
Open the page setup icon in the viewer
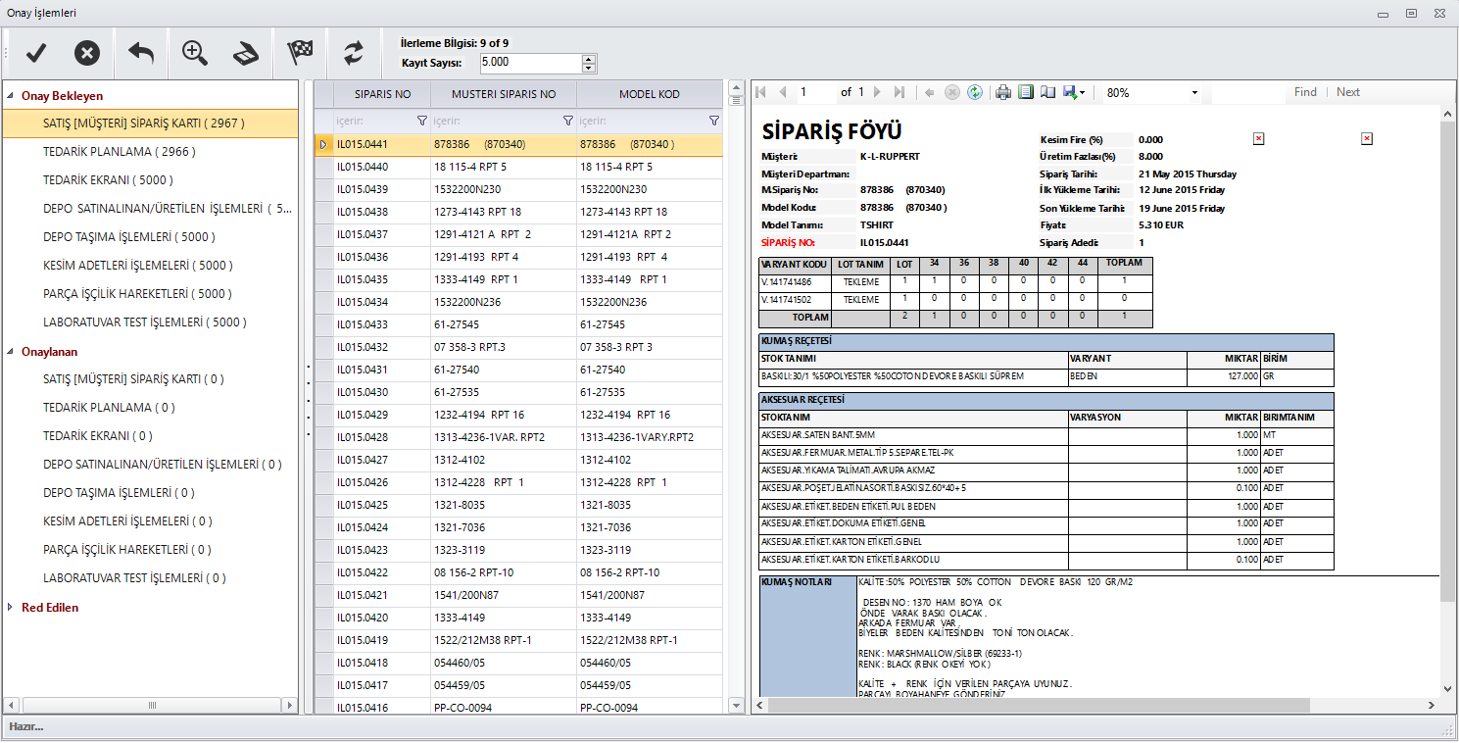pos(1047,92)
